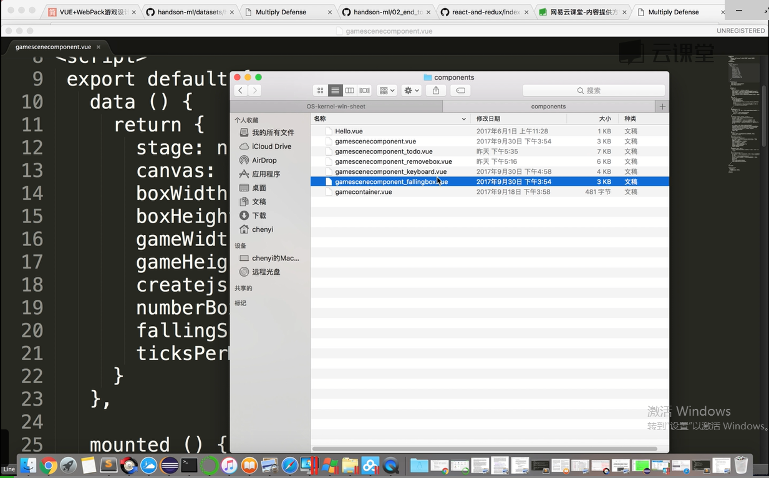Go back in Finder navigation
The image size is (769, 478).
(241, 90)
